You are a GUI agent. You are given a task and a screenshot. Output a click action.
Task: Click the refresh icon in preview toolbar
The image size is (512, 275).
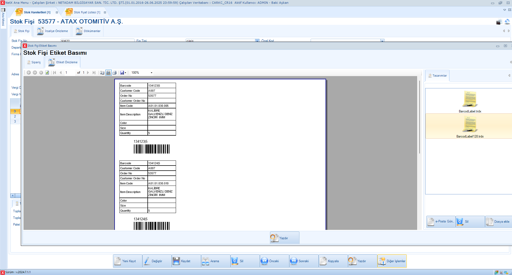(47, 73)
